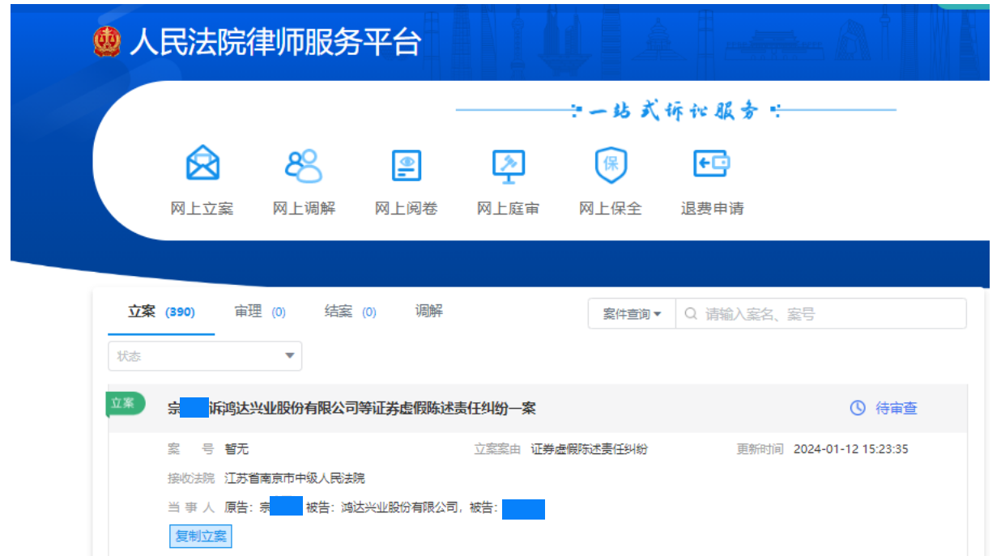Click the 网上立案 label
Screen dimensions: 1001x556
(202, 209)
